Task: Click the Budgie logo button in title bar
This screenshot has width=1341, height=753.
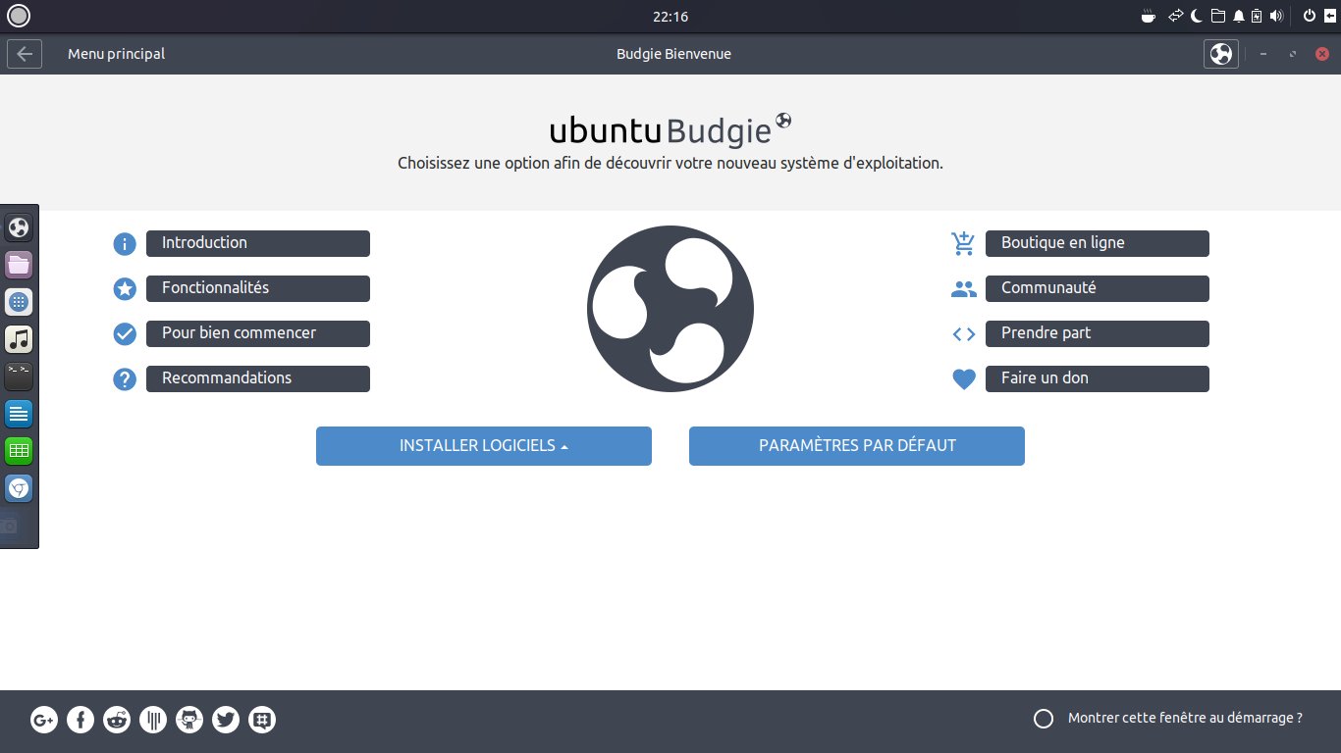Action: (1221, 54)
